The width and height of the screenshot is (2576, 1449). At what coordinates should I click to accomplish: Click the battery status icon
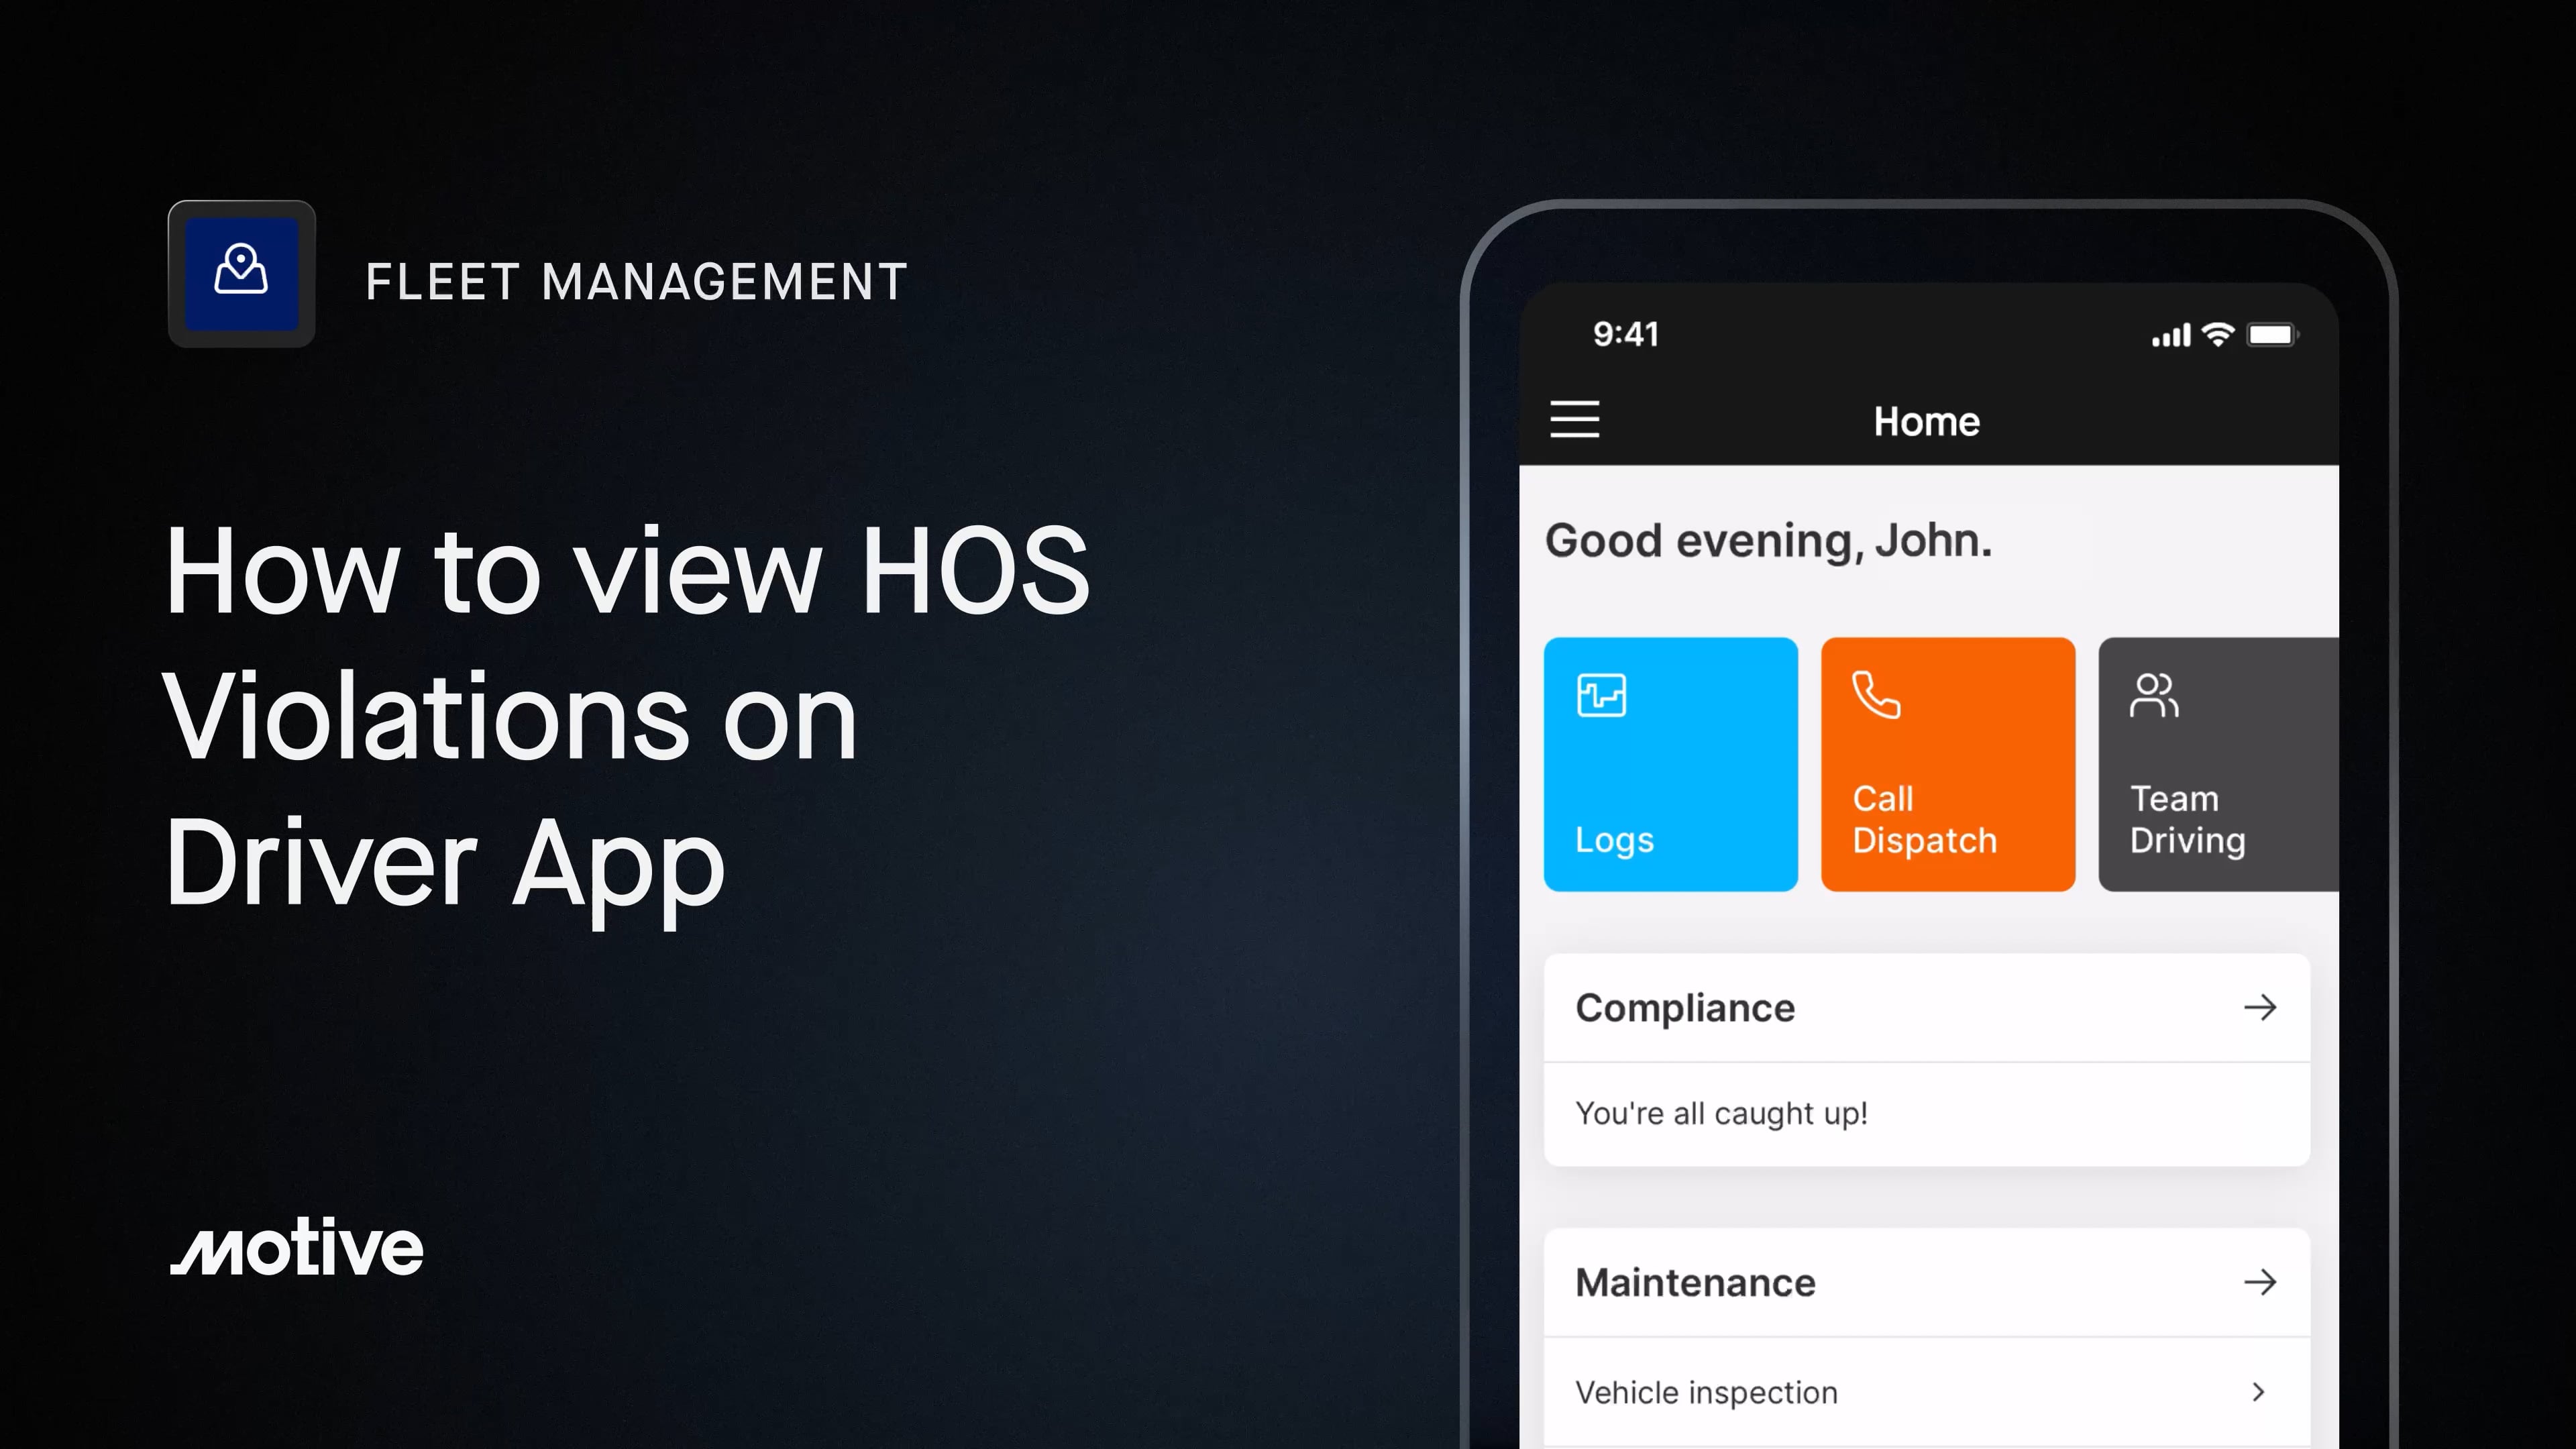coord(2273,335)
